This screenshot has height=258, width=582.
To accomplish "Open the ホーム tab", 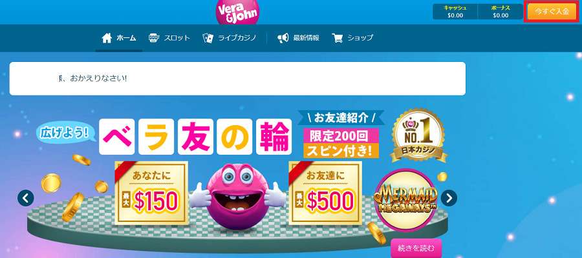I will coord(119,38).
